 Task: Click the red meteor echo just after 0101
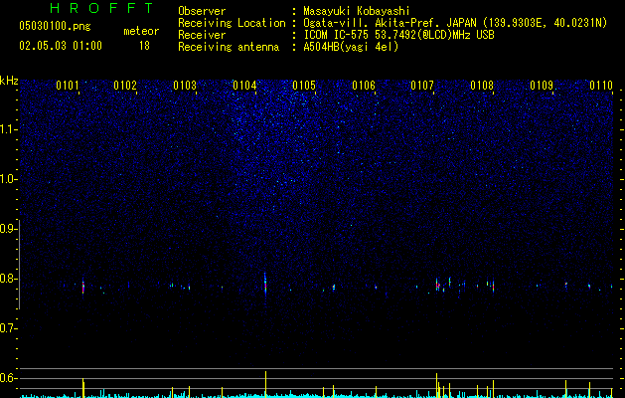[x=83, y=287]
